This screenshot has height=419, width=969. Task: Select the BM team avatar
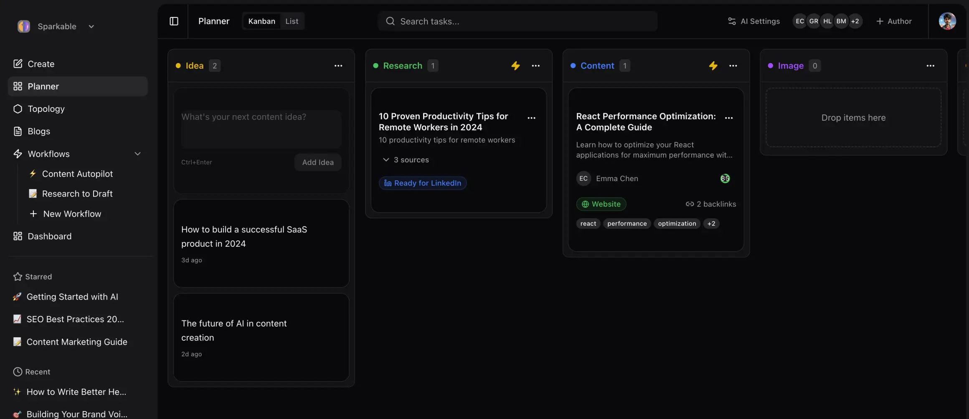coord(841,21)
